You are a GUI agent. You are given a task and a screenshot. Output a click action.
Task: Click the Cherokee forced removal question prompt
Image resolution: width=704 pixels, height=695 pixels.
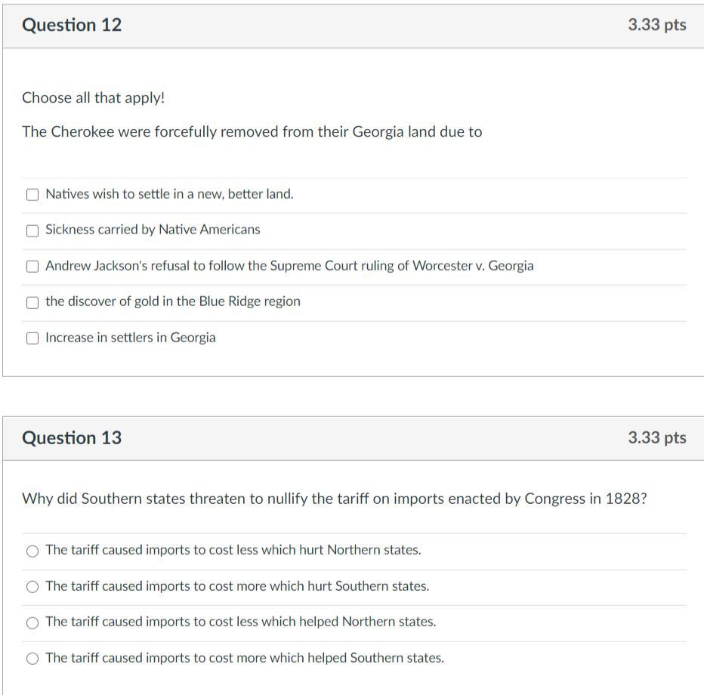pyautogui.click(x=252, y=132)
